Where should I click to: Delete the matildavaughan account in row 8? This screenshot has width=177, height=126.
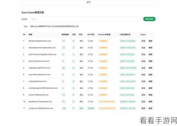point(150,88)
